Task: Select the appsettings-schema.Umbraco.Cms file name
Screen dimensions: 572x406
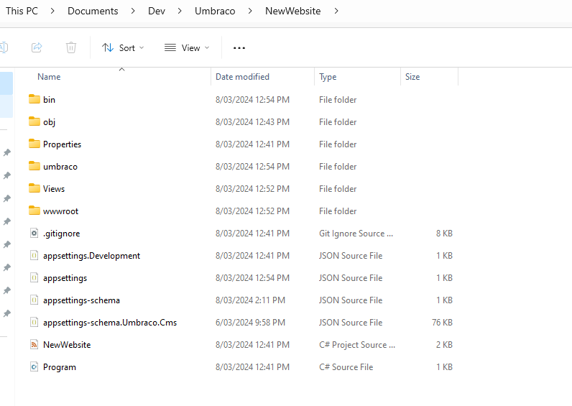Action: pyautogui.click(x=110, y=322)
